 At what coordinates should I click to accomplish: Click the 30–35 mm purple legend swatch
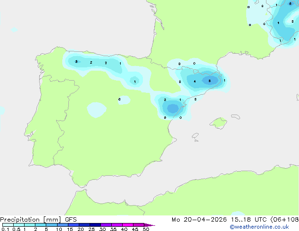point(106,225)
